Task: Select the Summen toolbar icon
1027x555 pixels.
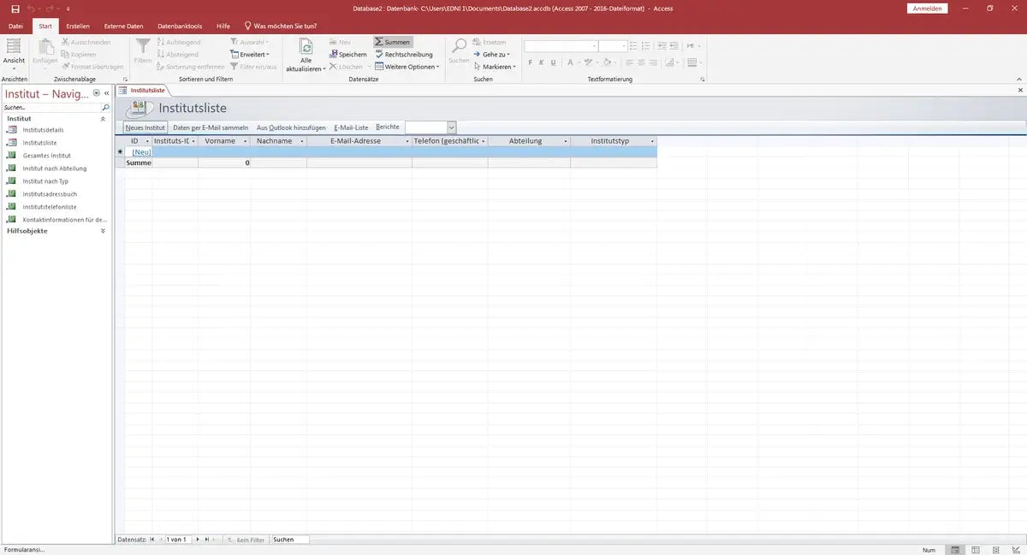Action: coord(392,41)
